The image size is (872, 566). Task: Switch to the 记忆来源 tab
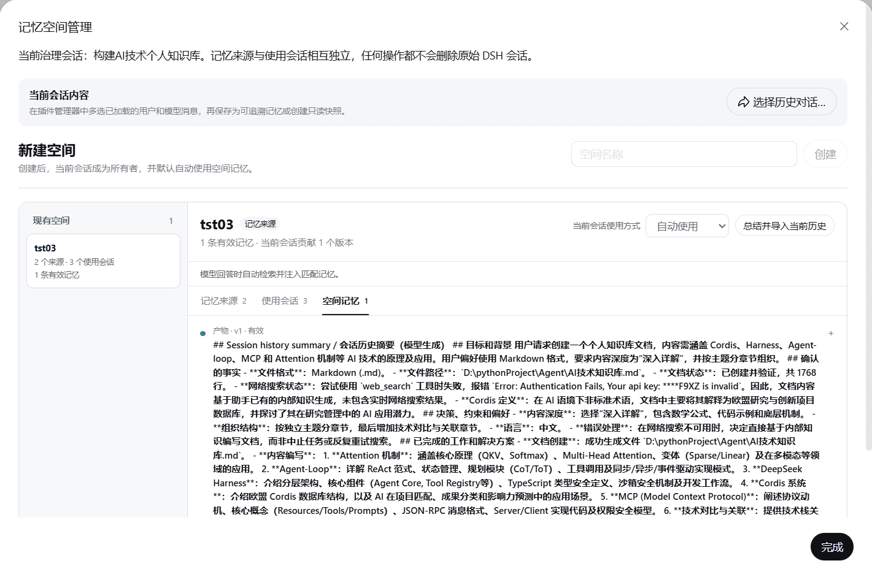click(223, 300)
